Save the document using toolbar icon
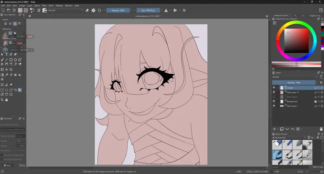The height and width of the screenshot is (174, 324). [x=14, y=10]
